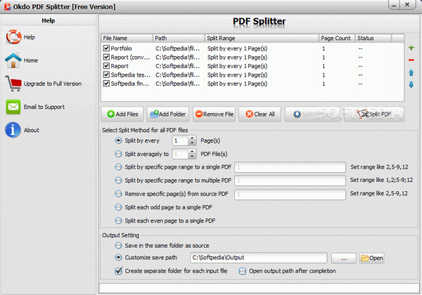This screenshot has width=422, height=295.
Task: Select Split by specific page range to multiple PDF
Action: coord(118,181)
